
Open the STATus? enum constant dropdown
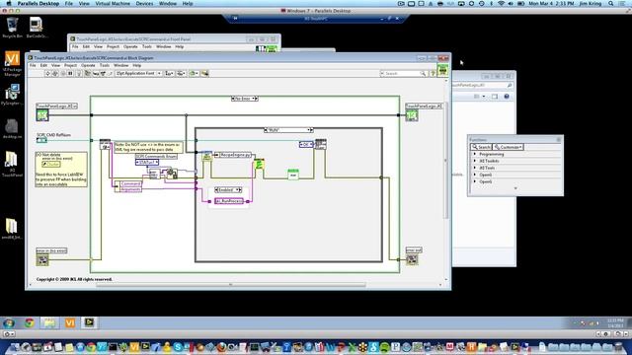point(147,162)
